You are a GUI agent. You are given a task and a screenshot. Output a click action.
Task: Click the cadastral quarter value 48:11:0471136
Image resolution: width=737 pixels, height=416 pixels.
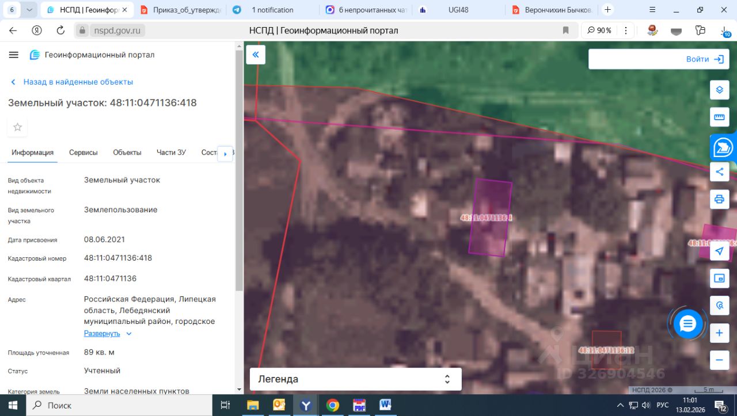pyautogui.click(x=110, y=278)
